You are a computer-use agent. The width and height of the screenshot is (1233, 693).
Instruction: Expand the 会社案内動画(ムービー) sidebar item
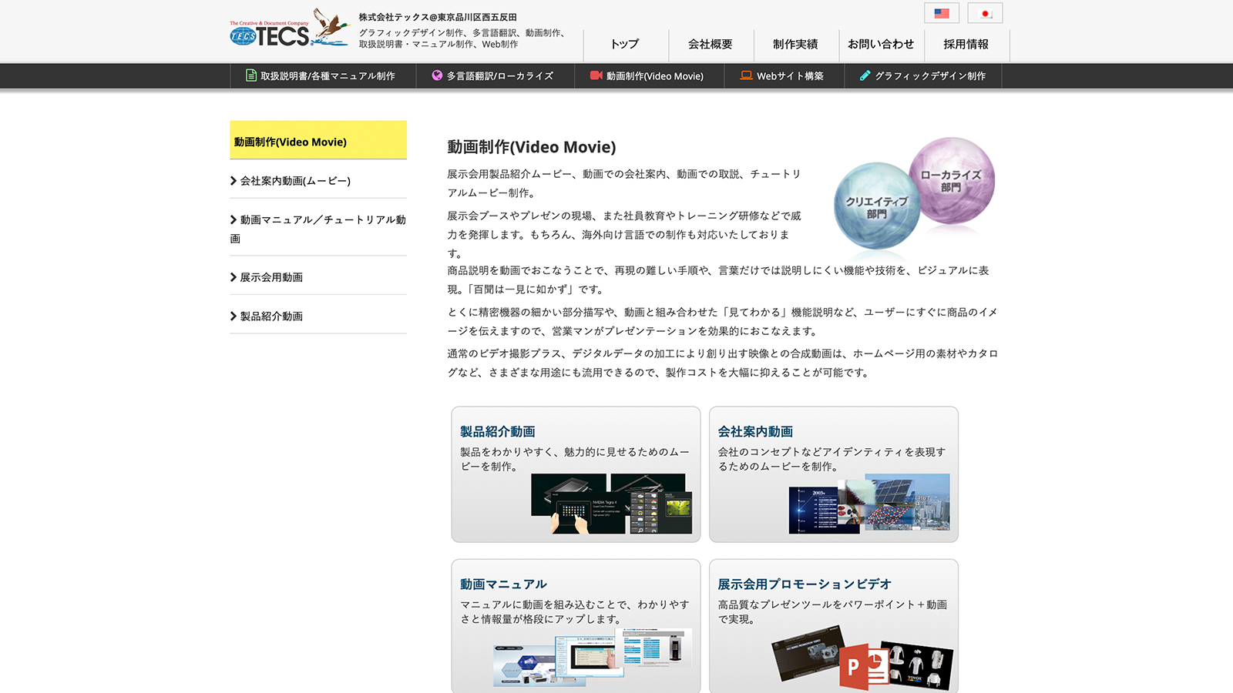point(295,180)
